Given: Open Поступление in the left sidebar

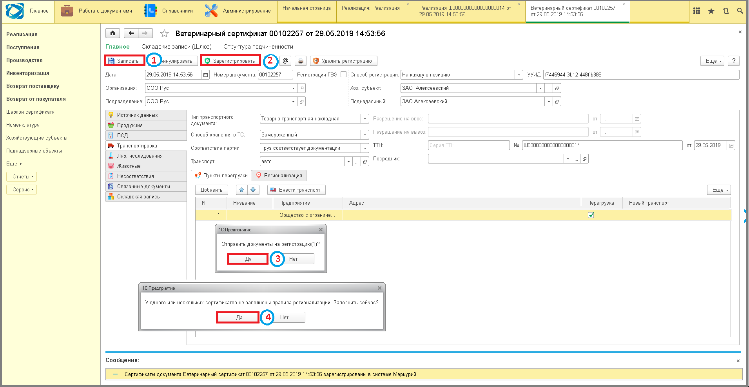Looking at the screenshot, I should click(x=23, y=47).
